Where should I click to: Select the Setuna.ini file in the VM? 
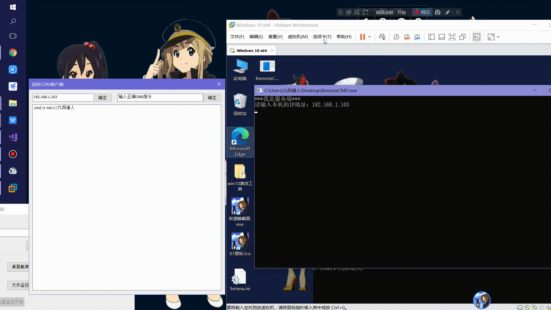tap(240, 280)
